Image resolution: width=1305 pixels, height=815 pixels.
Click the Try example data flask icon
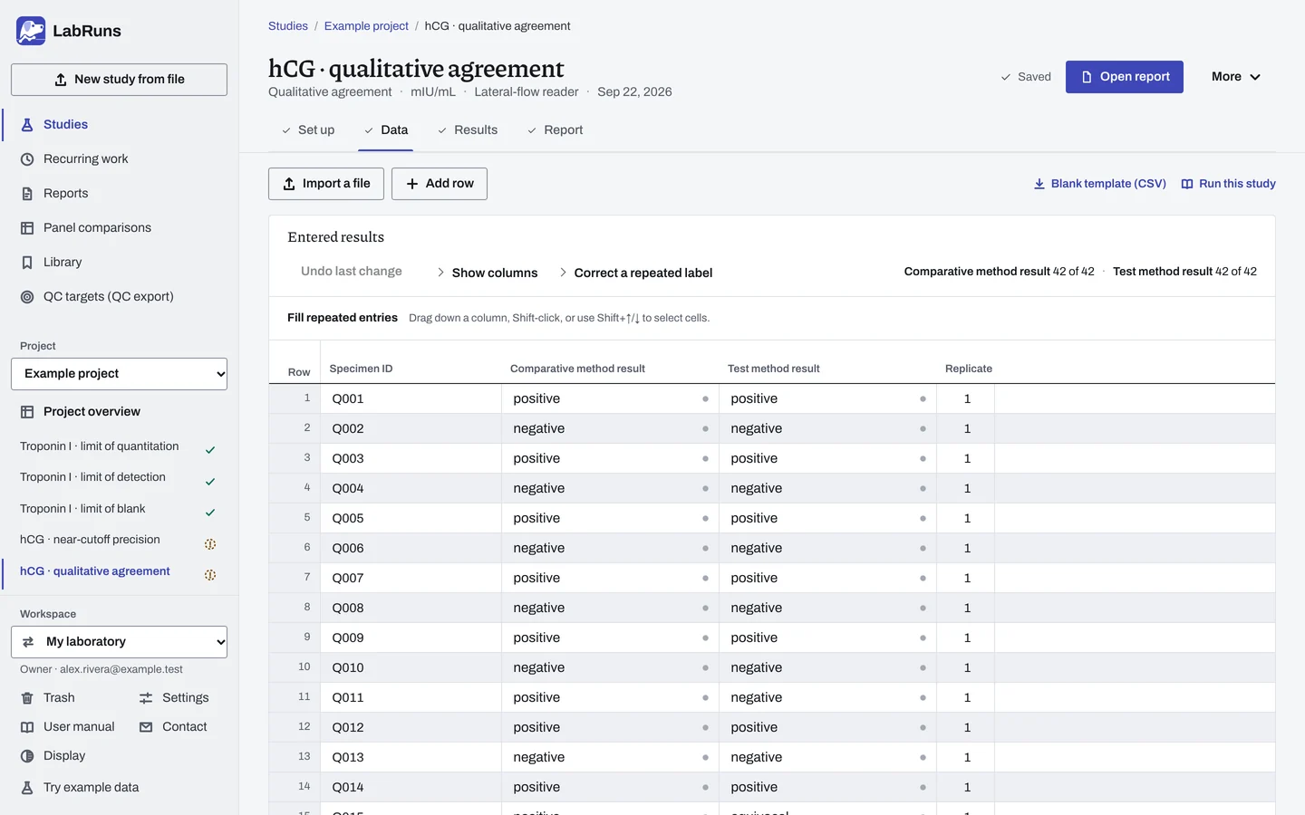[x=27, y=788]
